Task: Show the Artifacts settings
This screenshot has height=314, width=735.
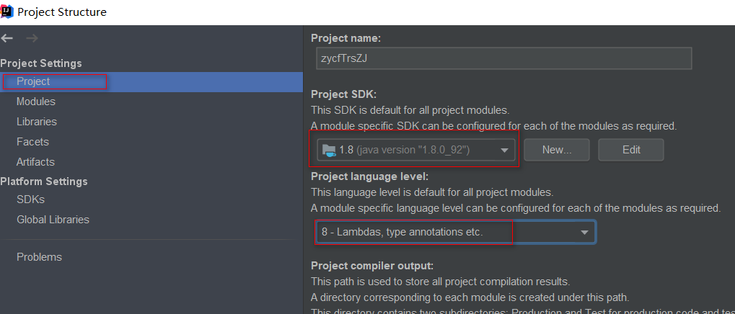Action: [35, 162]
